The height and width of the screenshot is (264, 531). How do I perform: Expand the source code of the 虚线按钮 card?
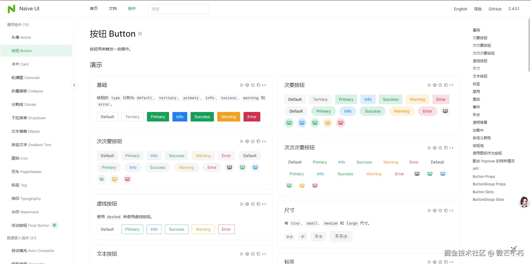pyautogui.click(x=264, y=204)
